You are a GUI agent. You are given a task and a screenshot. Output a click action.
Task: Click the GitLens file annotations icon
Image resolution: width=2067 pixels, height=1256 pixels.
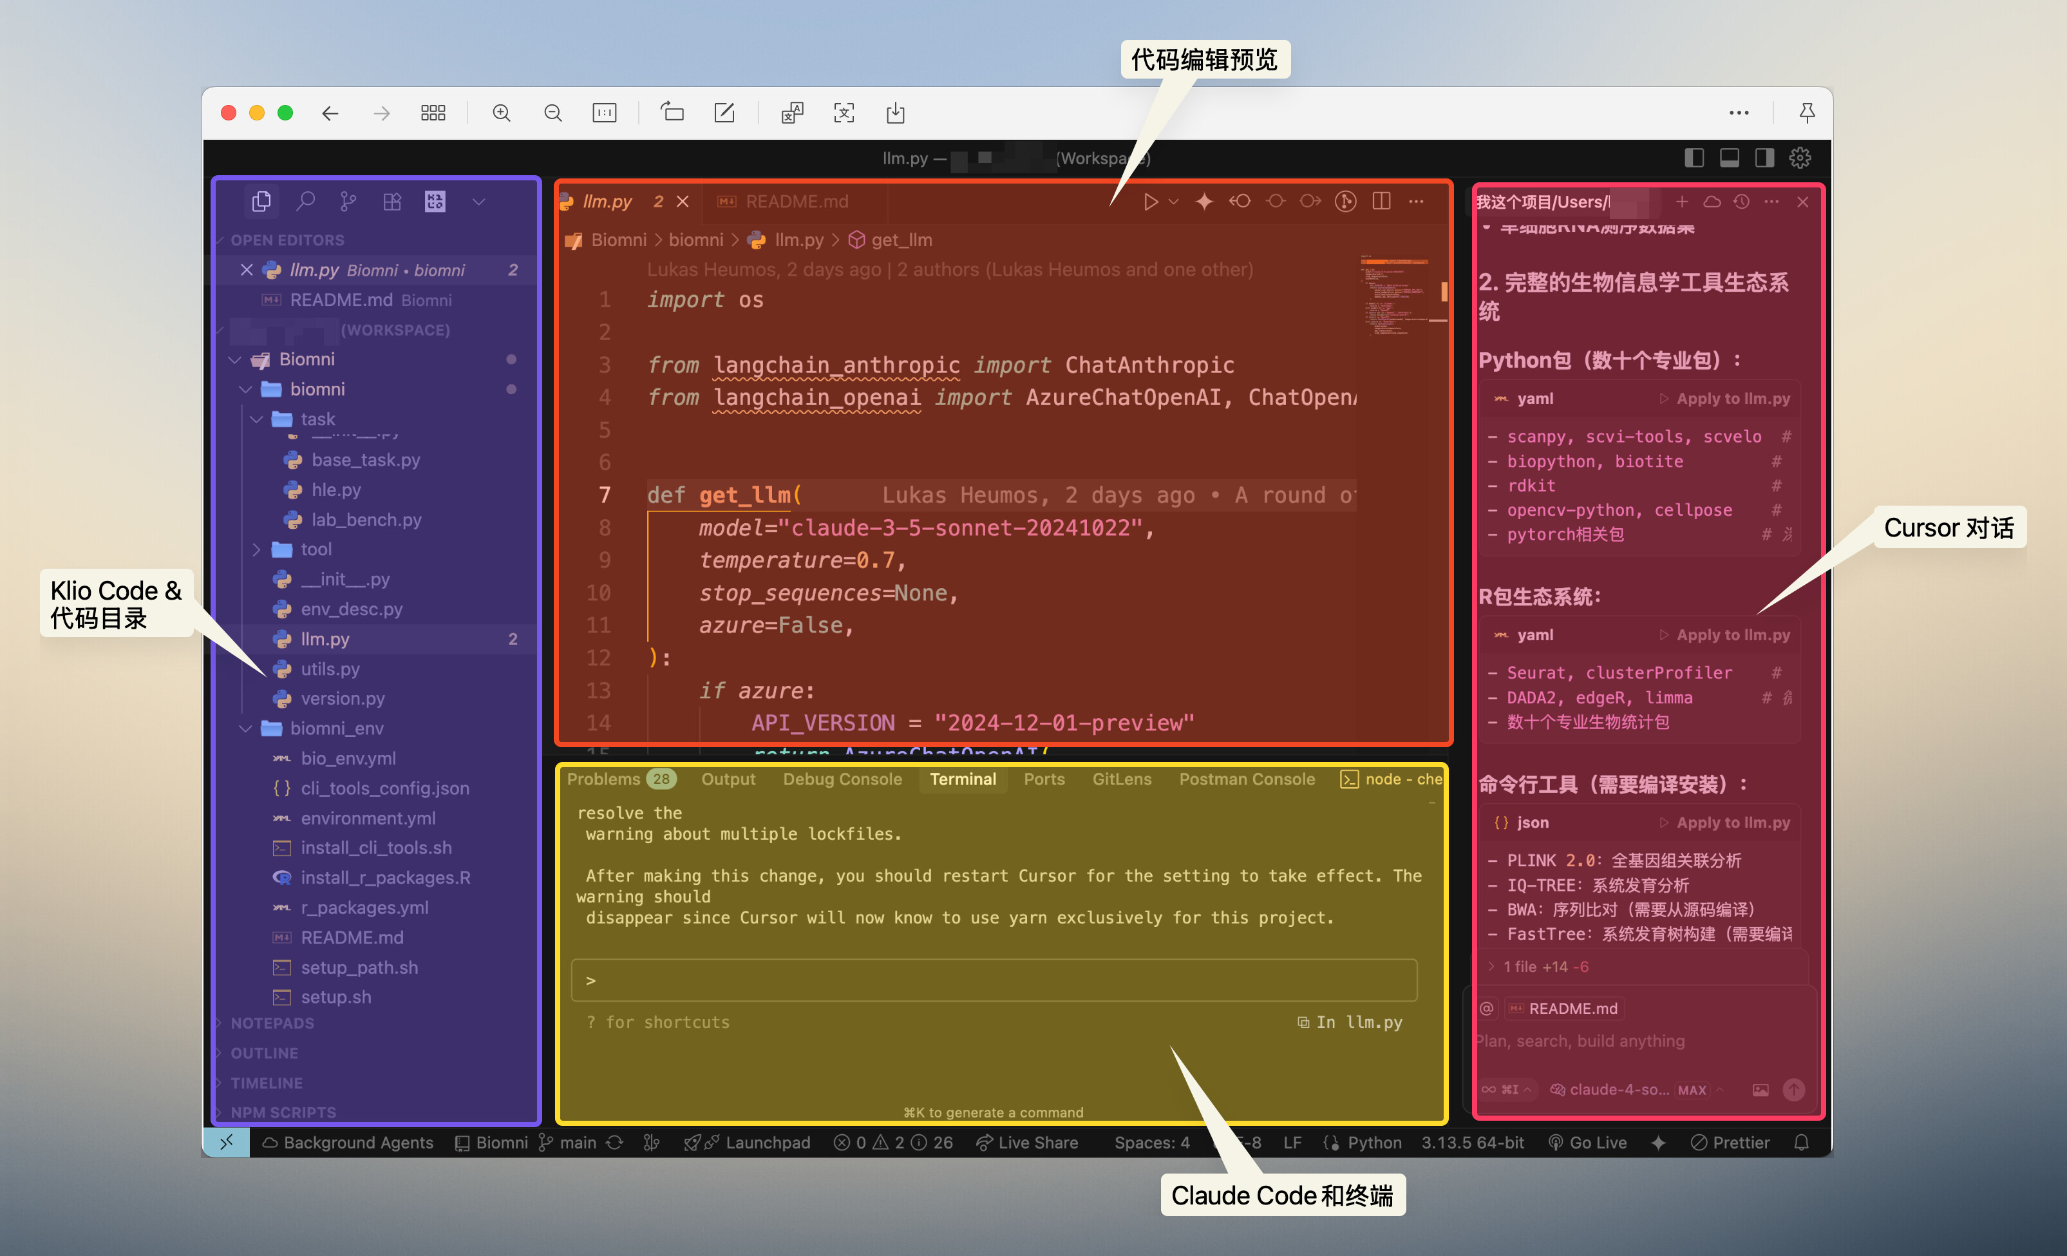point(1346,202)
